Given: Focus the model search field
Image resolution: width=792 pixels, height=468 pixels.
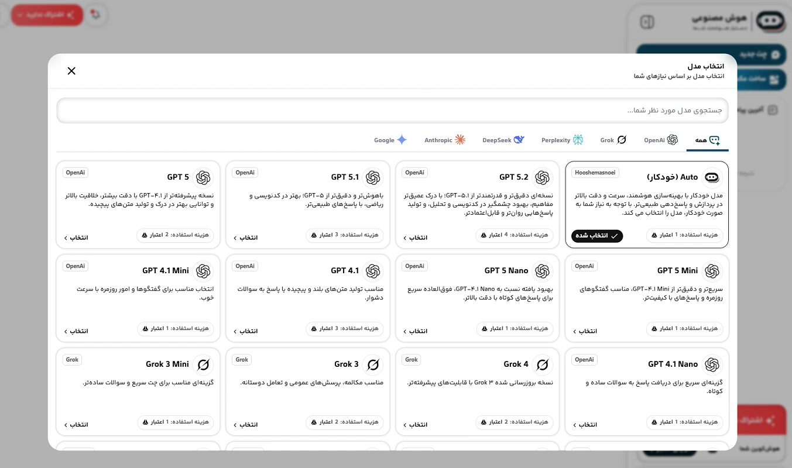Looking at the screenshot, I should coord(392,111).
